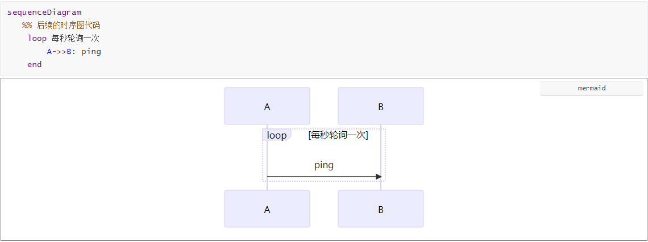Viewport: 648px width, 242px height.
Task: Click the A->>B arrow syntax in code
Action: [x=59, y=51]
